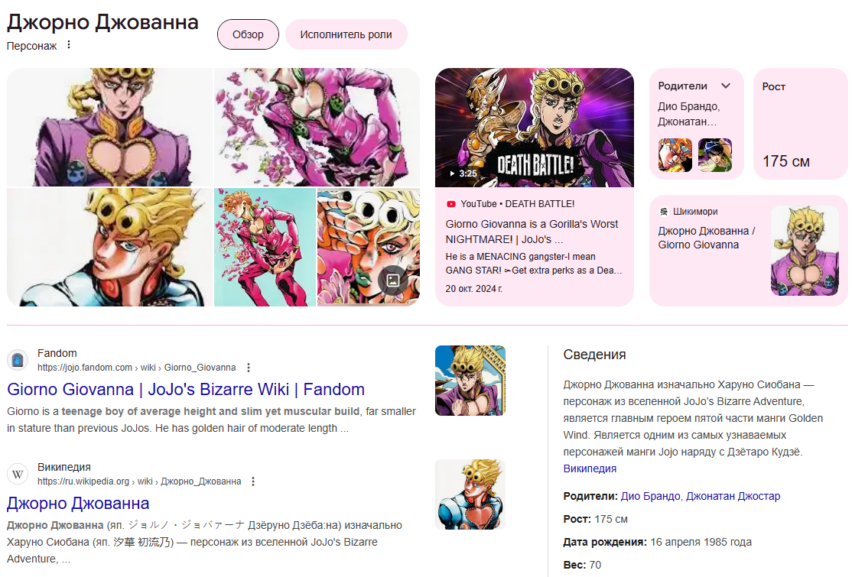Open options menu for Fandom result
Screen dimensions: 852x577
click(249, 368)
